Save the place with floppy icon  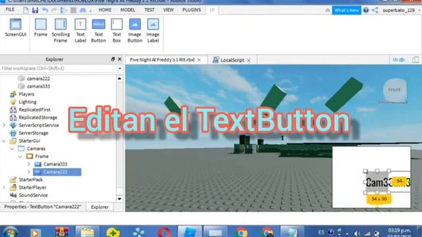[x=35, y=10]
